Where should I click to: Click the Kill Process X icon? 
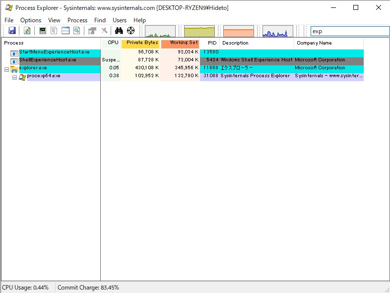tap(105, 31)
